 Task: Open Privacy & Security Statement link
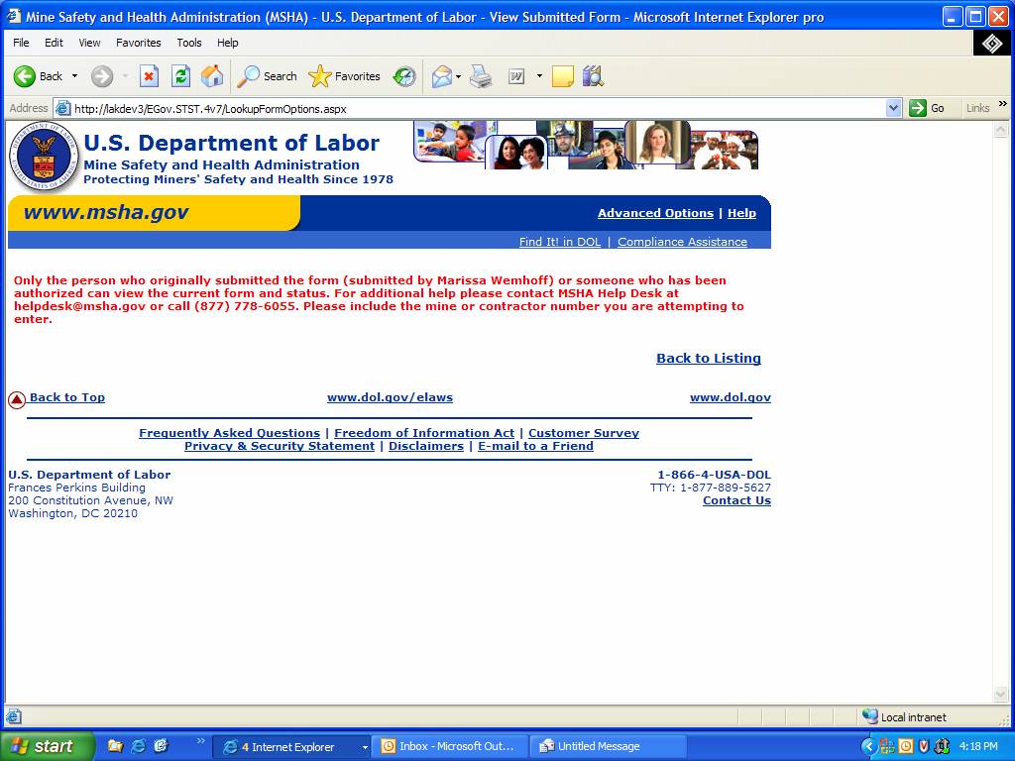pyautogui.click(x=280, y=446)
